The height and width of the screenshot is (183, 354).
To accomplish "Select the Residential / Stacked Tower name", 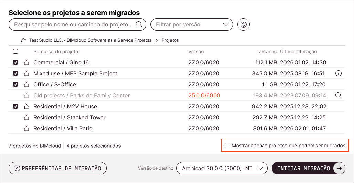I will [x=70, y=118].
